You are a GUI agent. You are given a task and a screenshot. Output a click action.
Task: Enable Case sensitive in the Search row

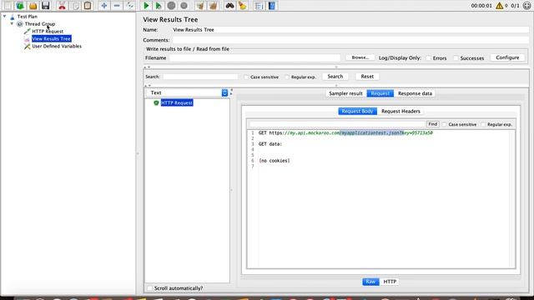(x=246, y=77)
